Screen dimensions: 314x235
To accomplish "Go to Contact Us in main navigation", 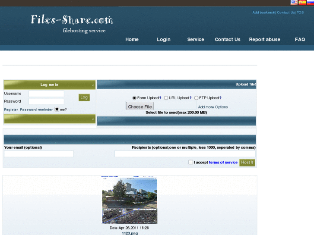I will click(x=228, y=40).
